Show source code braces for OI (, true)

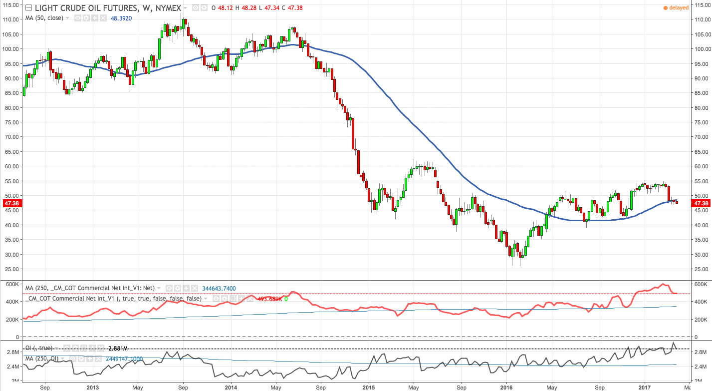(84, 348)
